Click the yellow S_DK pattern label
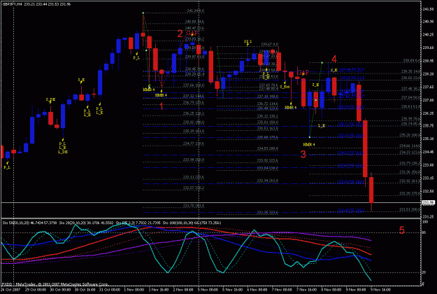 (x=50, y=99)
